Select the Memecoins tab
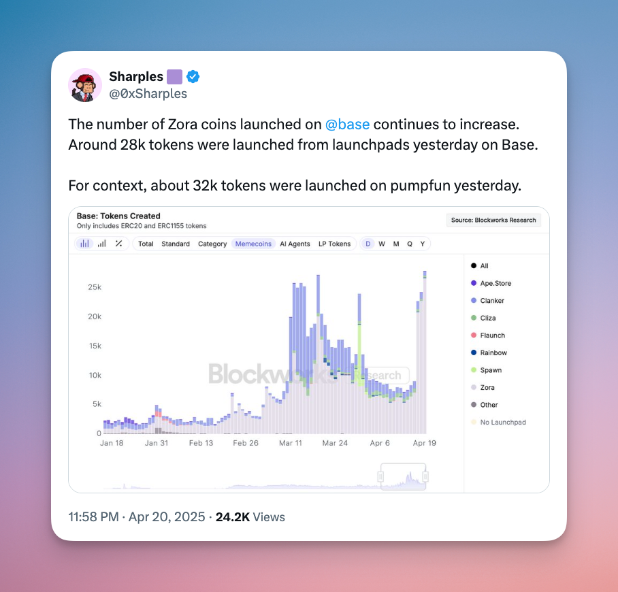The height and width of the screenshot is (592, 618). [x=253, y=244]
